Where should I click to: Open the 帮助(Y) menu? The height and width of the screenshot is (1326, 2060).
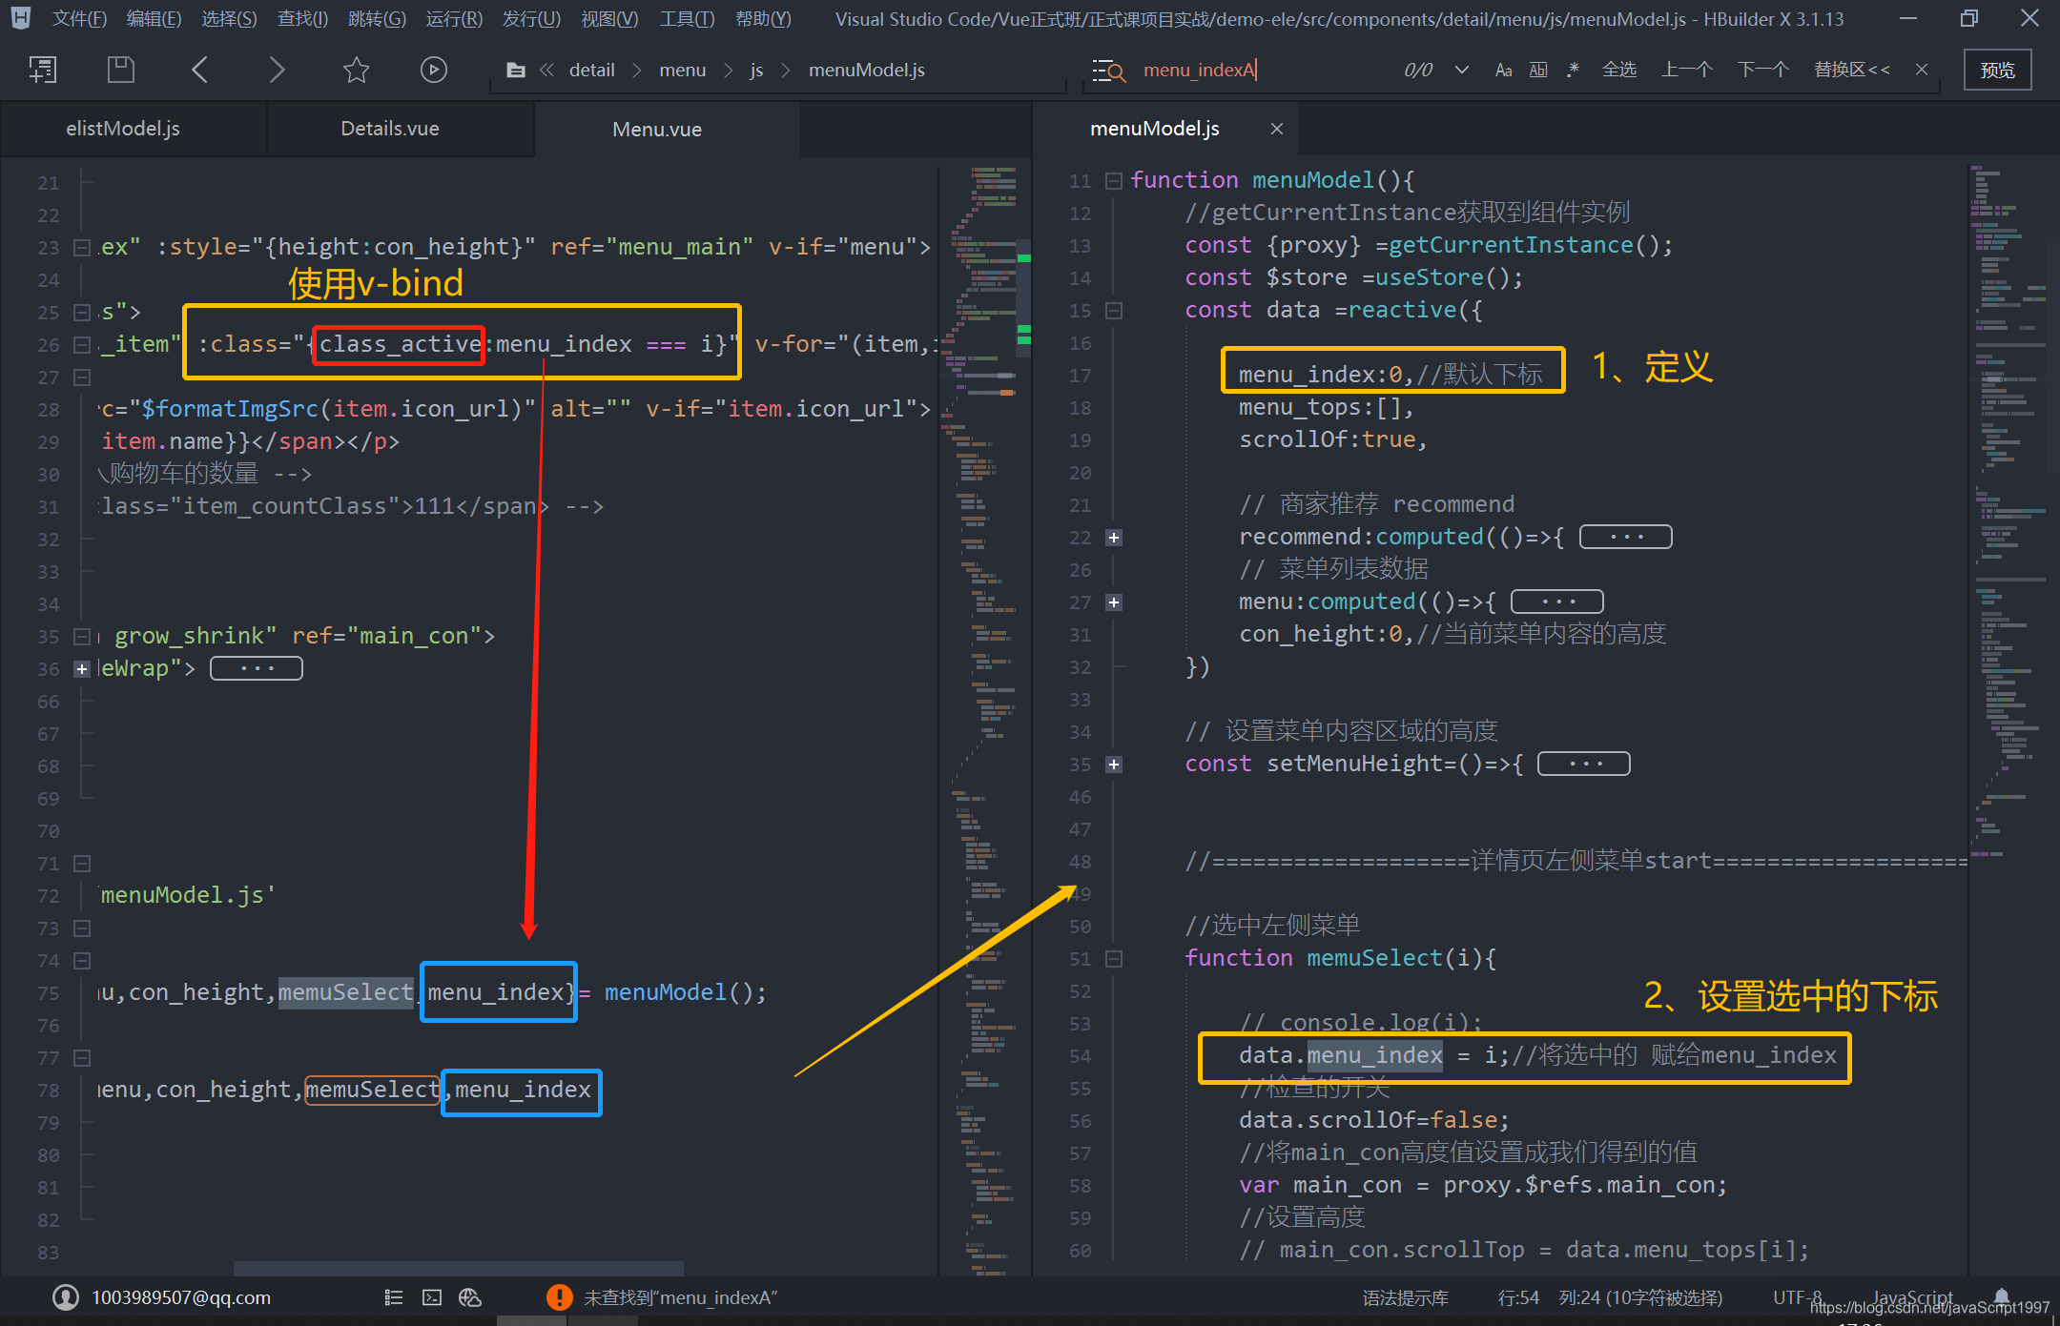pyautogui.click(x=763, y=19)
